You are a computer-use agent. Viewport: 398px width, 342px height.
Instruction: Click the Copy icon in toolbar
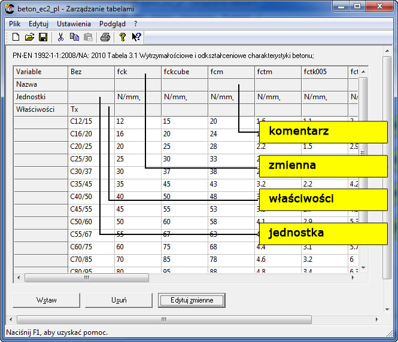click(x=74, y=37)
